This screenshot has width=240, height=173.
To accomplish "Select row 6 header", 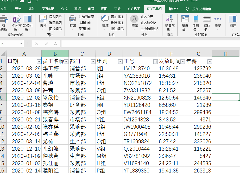I will click(3, 97).
